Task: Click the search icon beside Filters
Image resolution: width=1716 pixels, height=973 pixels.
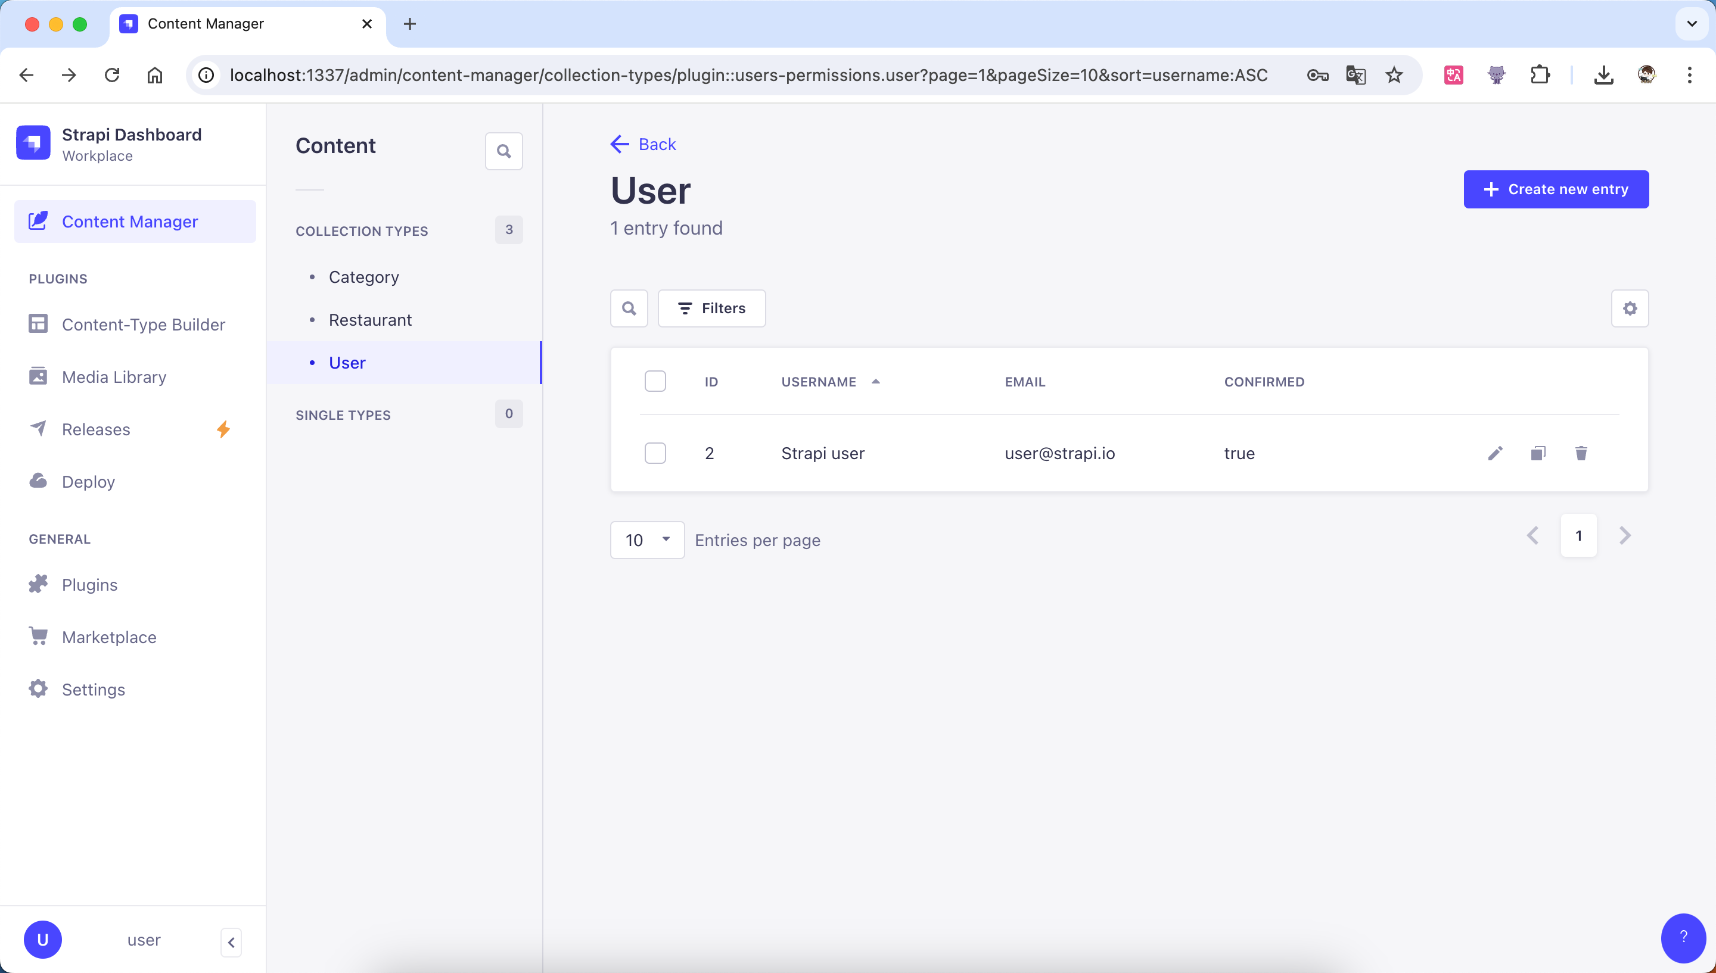Action: point(629,308)
